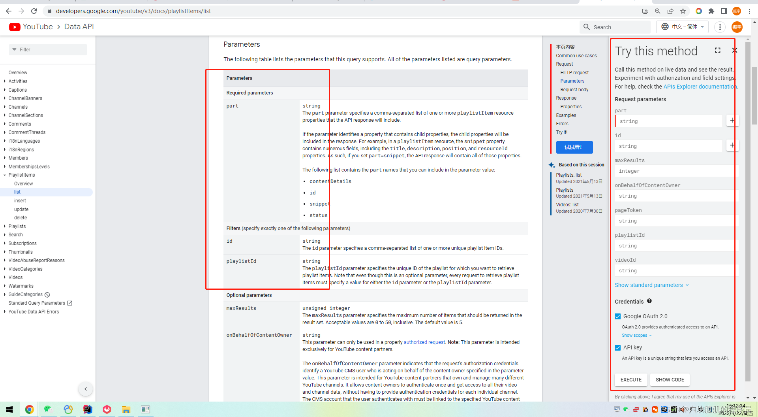The image size is (758, 417).
Task: Expand the Comments tree item
Action: pos(5,124)
